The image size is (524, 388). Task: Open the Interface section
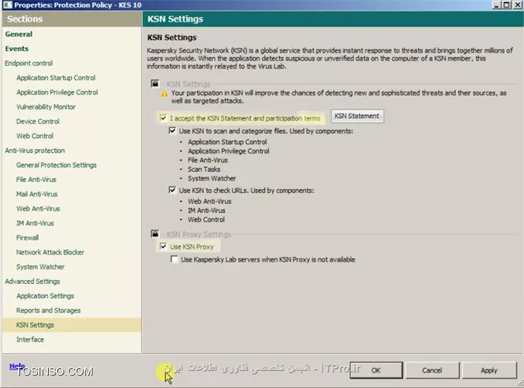point(30,339)
